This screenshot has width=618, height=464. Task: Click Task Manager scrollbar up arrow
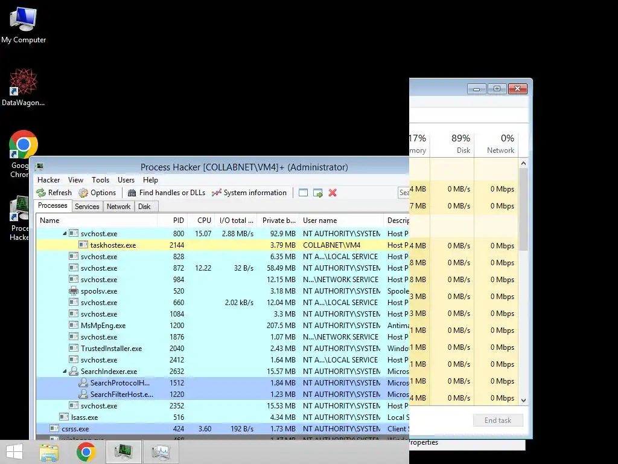point(523,163)
